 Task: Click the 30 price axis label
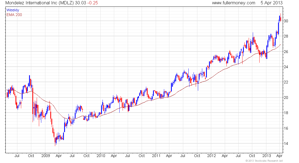286,21
